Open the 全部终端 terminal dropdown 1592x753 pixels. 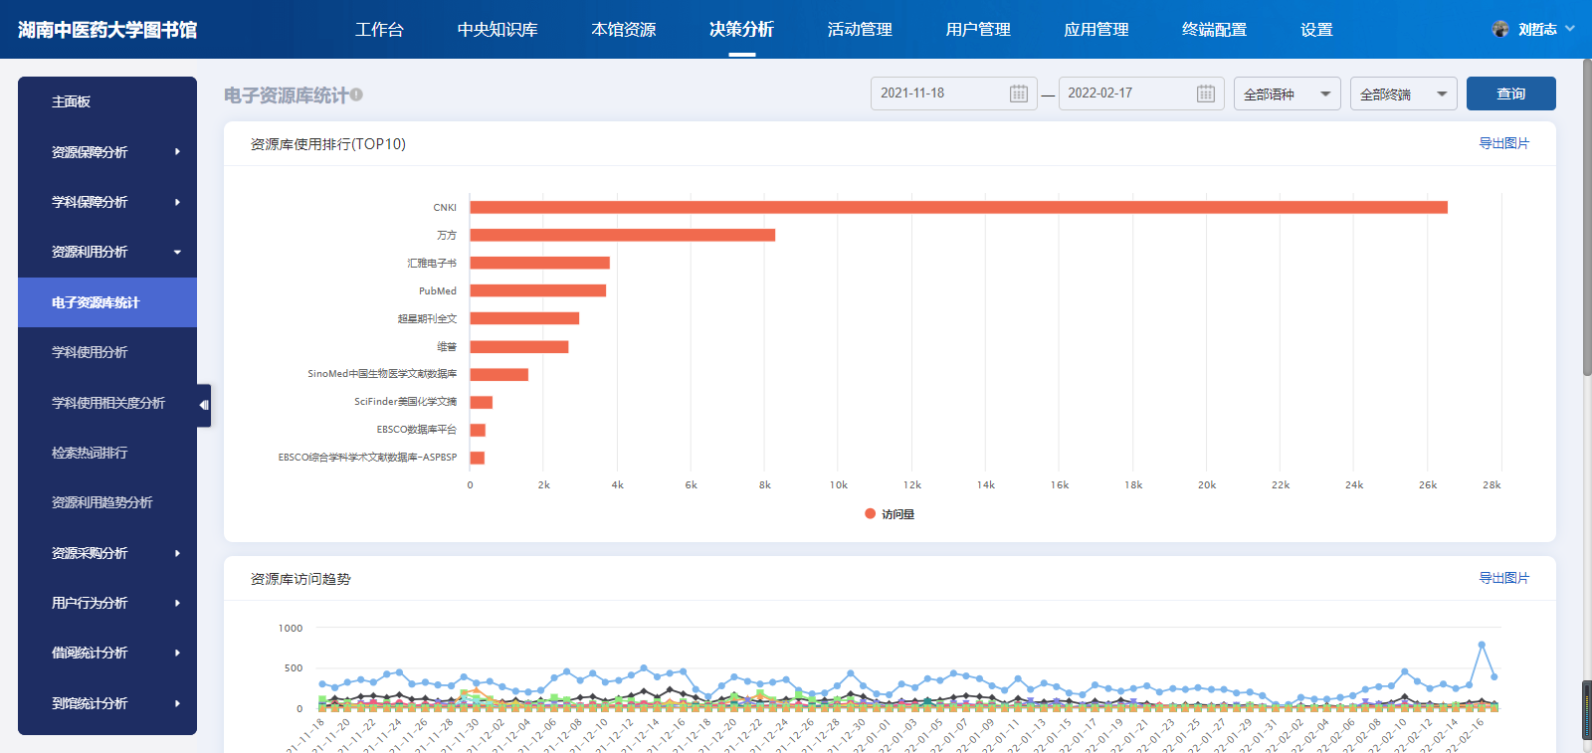click(1403, 94)
